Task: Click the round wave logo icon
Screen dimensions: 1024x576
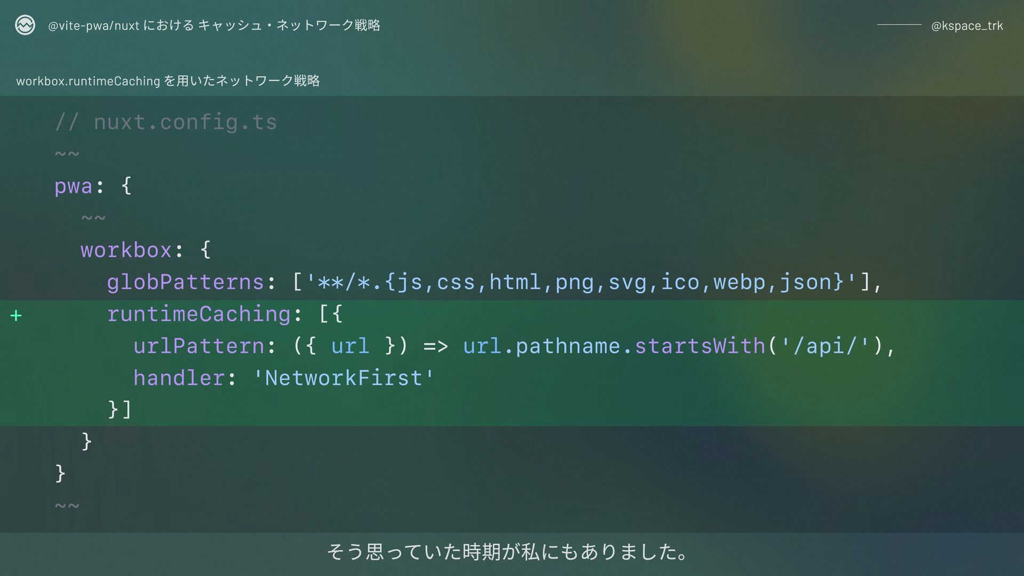Action: (x=25, y=25)
